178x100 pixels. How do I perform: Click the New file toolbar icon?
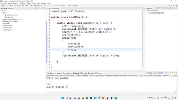coord(1,6)
